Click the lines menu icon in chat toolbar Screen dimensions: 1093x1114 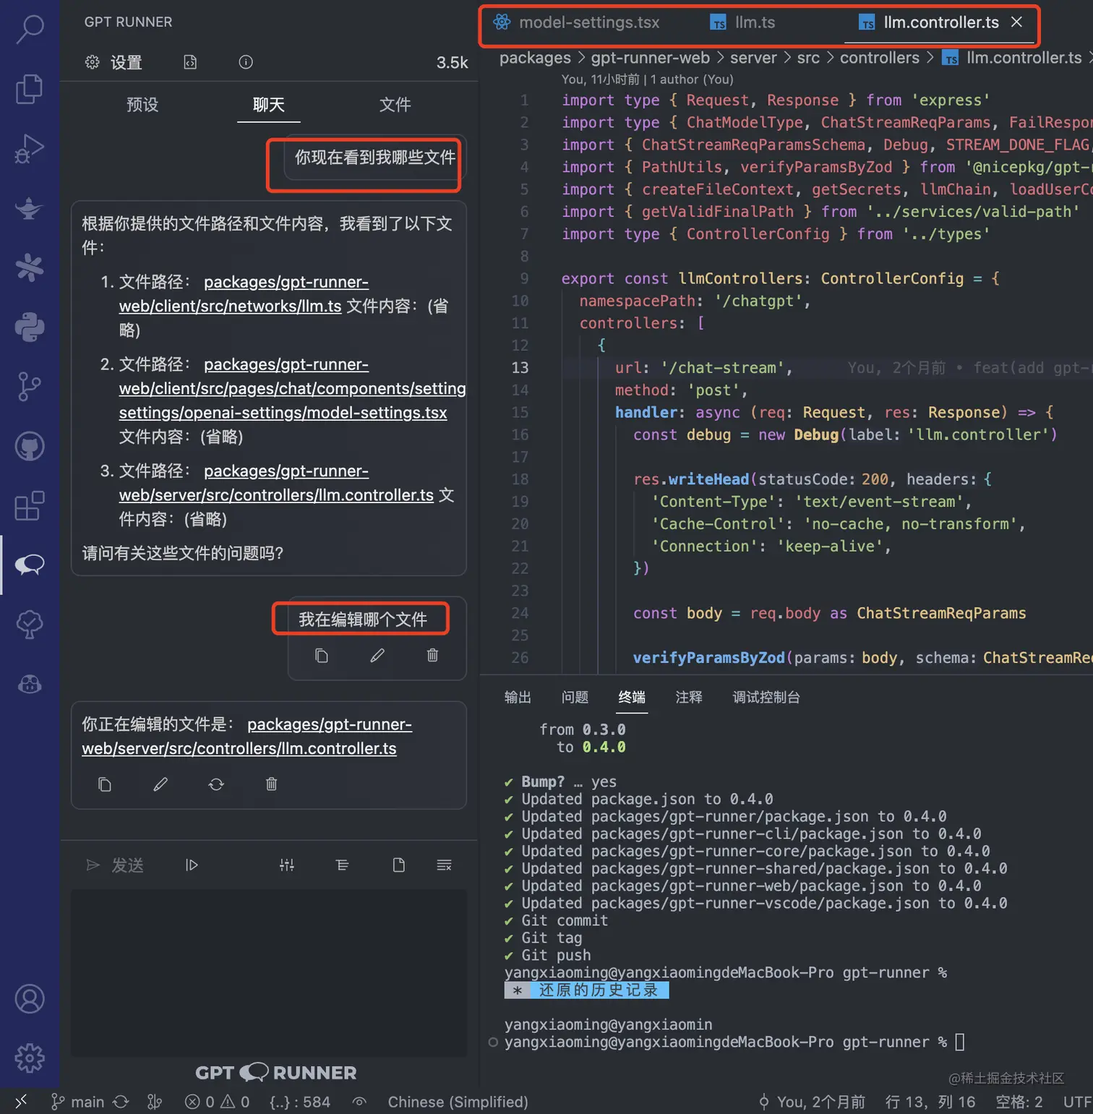[445, 865]
